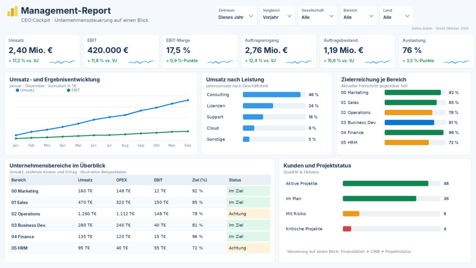This screenshot has height=268, width=476.
Task: Click the Management-Report title
Action: 66,11
